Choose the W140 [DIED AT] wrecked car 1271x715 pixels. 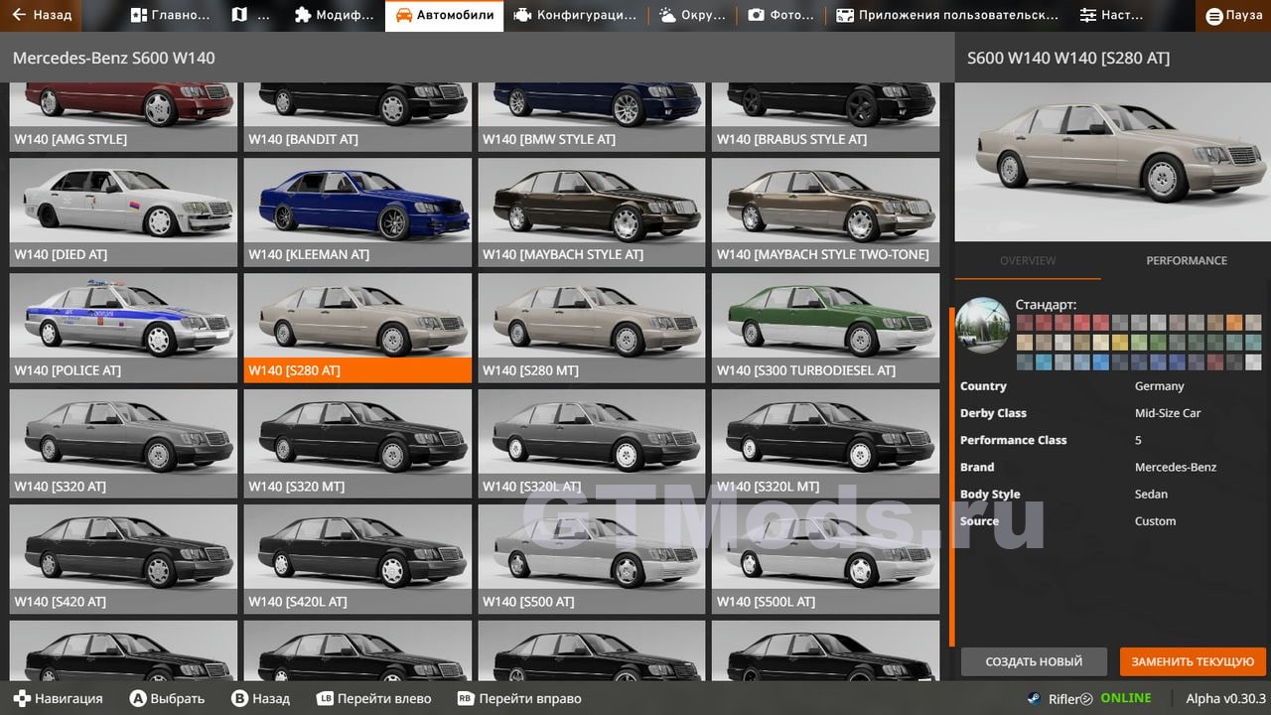124,213
